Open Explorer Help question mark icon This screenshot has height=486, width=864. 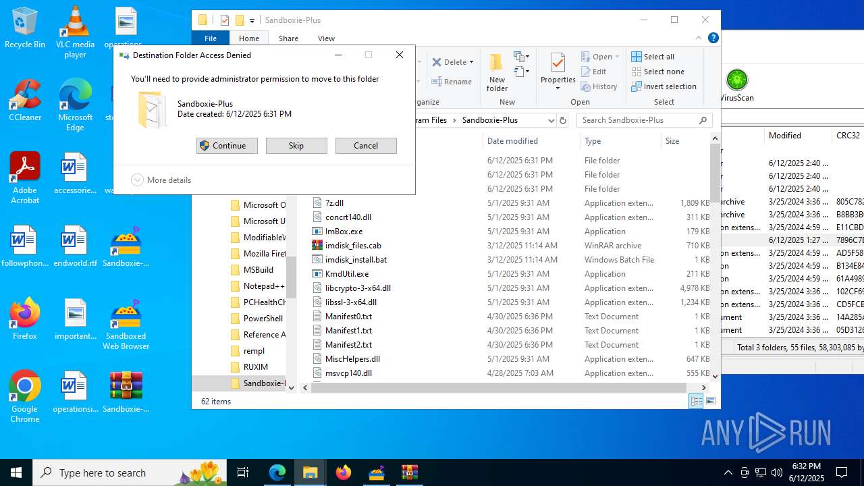[713, 38]
